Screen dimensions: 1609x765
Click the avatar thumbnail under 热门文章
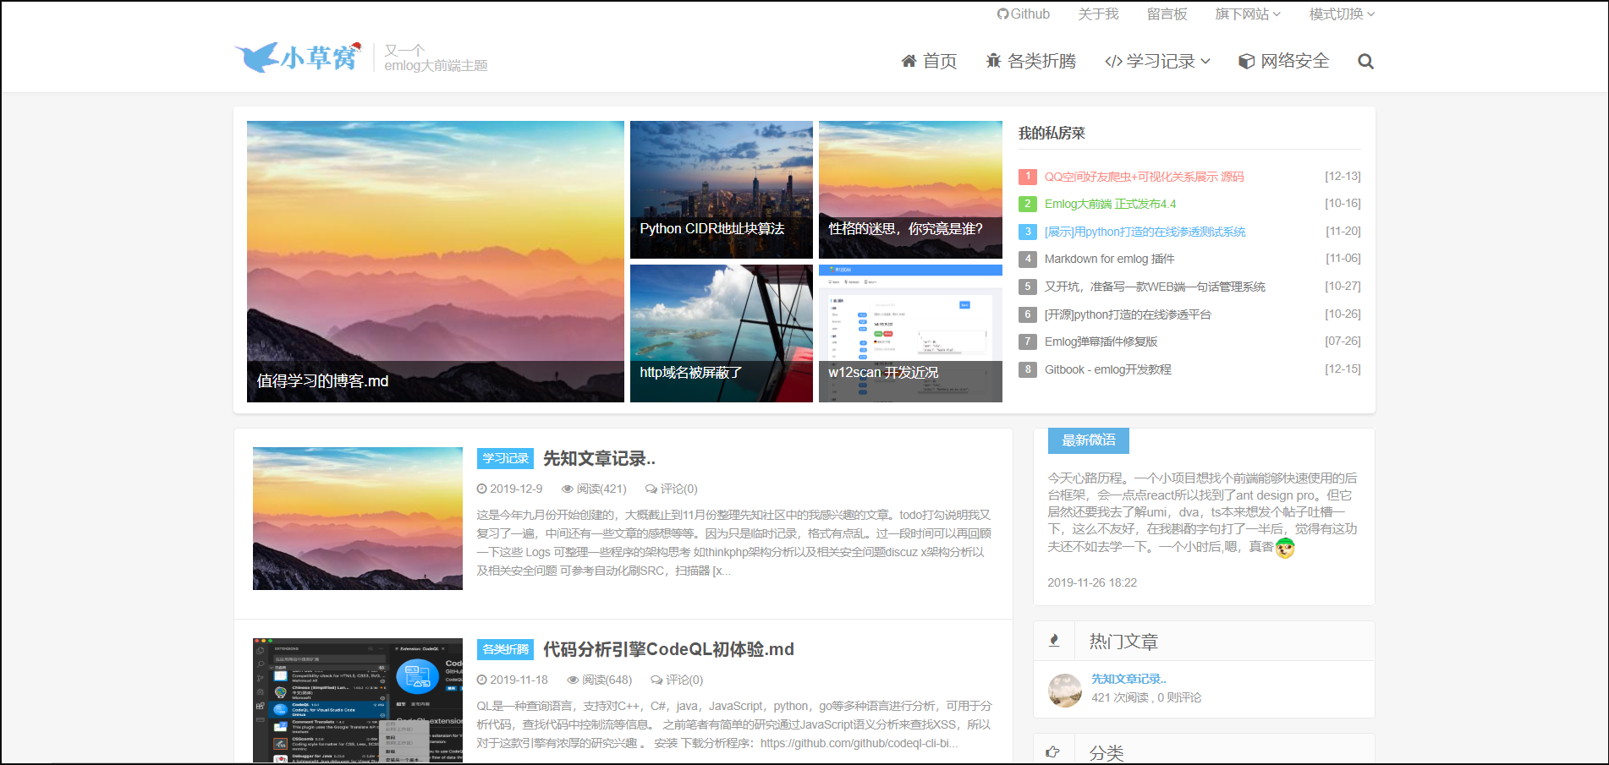pos(1064,691)
